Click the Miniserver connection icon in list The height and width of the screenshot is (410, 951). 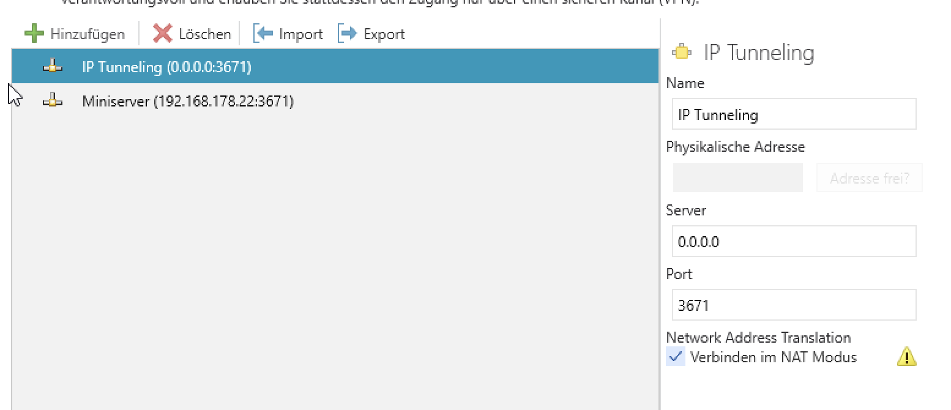pyautogui.click(x=53, y=101)
